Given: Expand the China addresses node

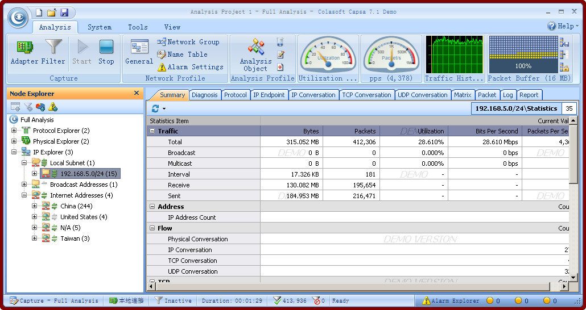Looking at the screenshot, I should 35,206.
